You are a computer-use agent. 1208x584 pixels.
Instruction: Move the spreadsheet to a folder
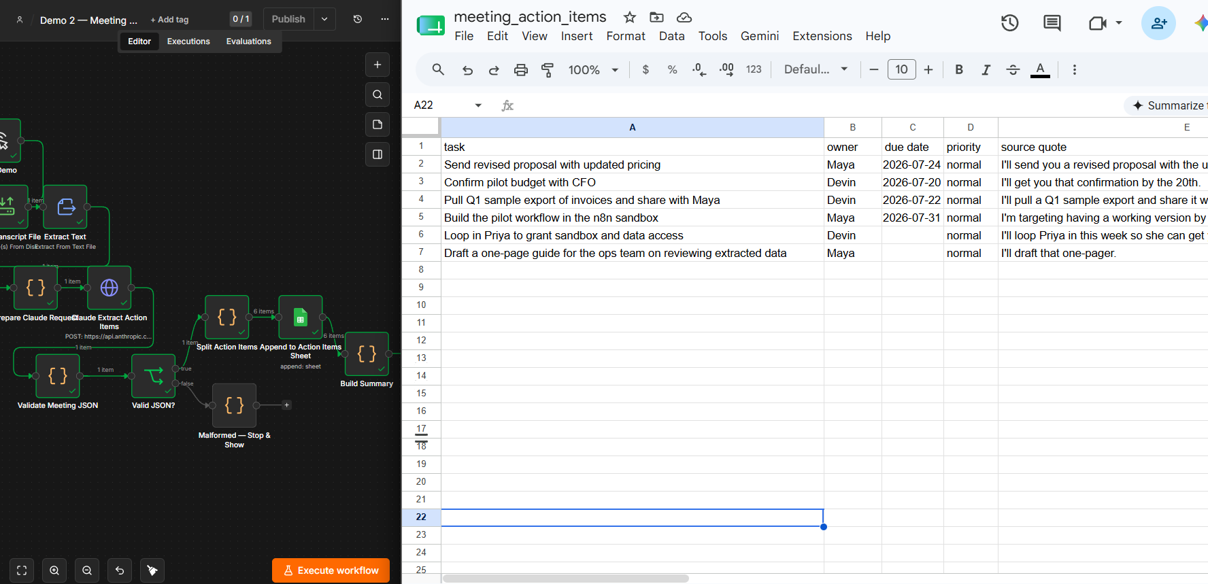pos(656,17)
